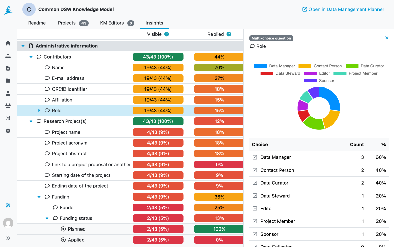Close the Role details panel

[387, 38]
